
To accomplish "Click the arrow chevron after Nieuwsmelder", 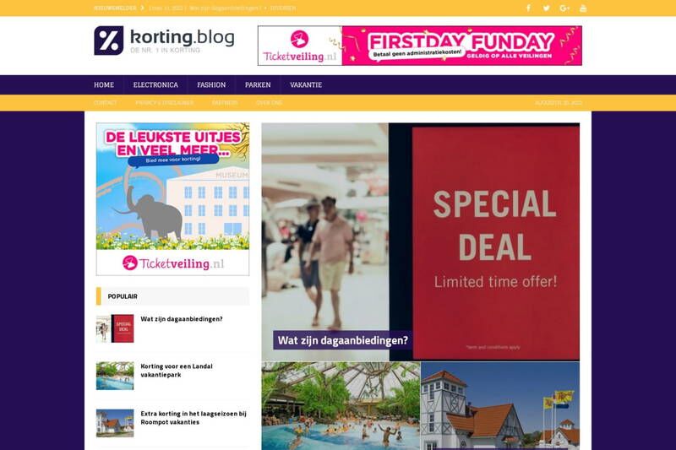I will pos(142,8).
